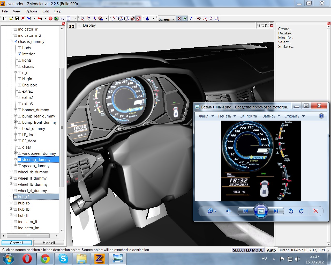Click Эл. почта in photo viewer
The width and height of the screenshot is (331, 265).
[249, 116]
